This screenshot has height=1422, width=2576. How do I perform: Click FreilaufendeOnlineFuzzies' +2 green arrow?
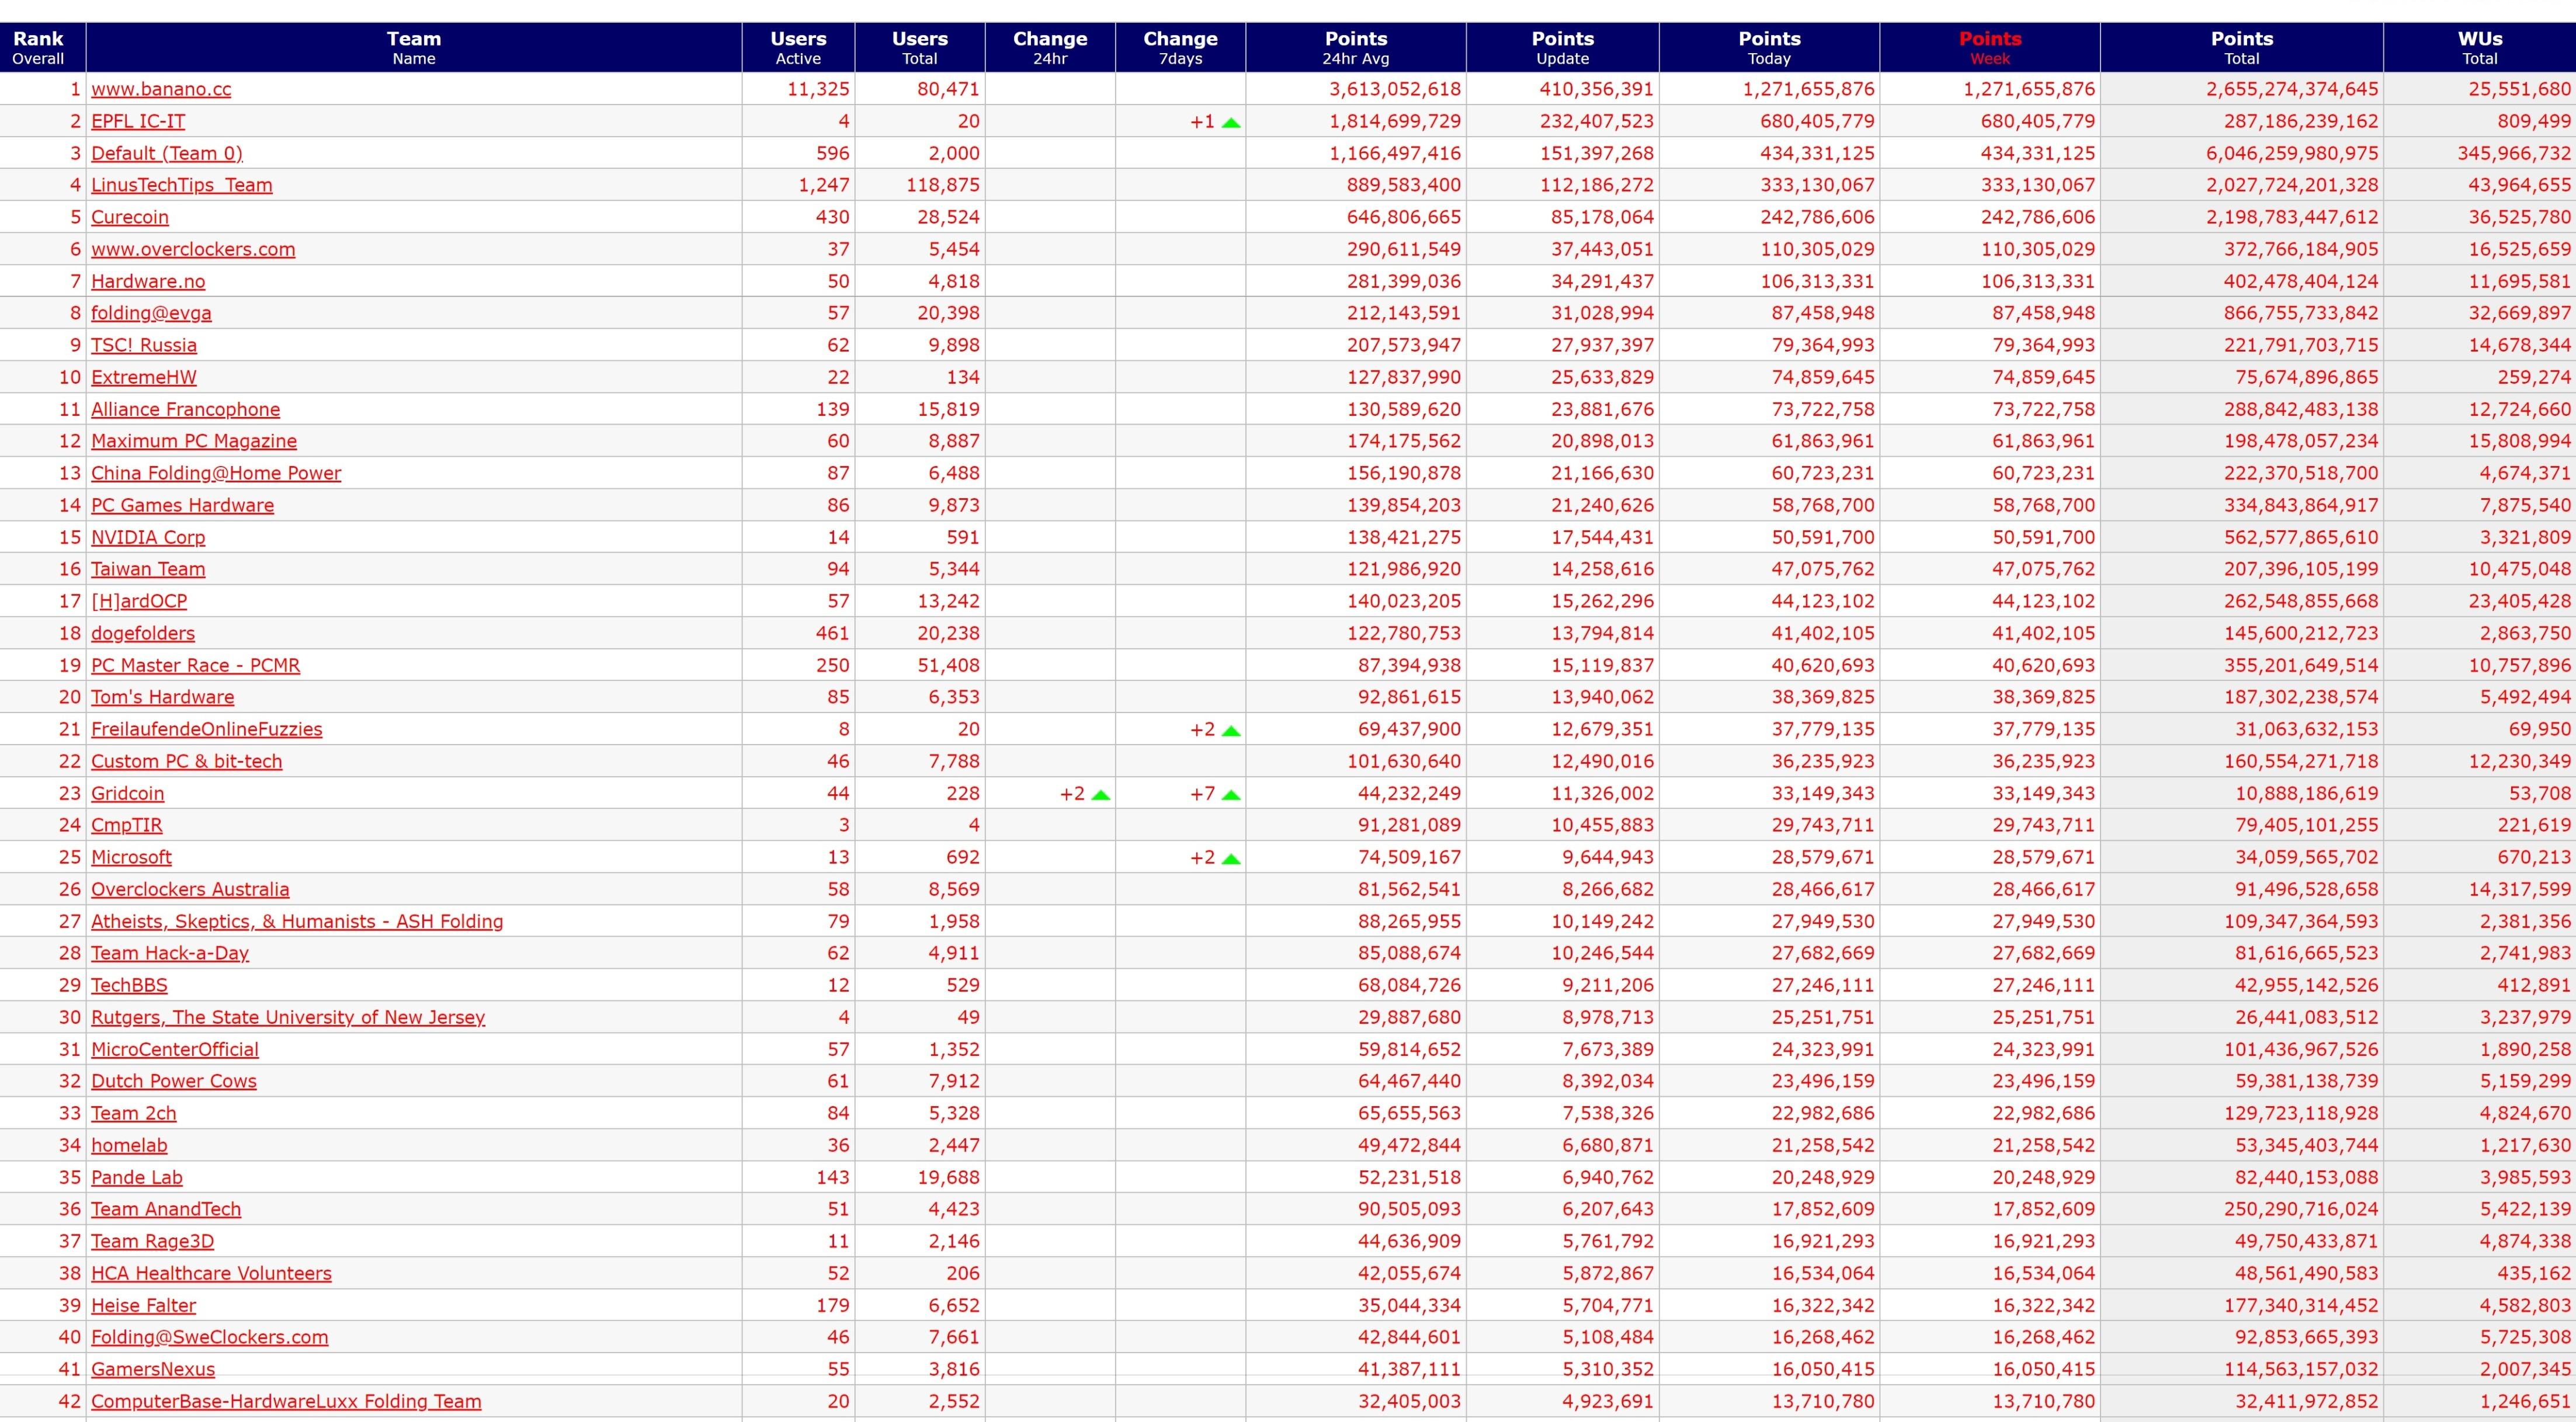[x=1231, y=731]
